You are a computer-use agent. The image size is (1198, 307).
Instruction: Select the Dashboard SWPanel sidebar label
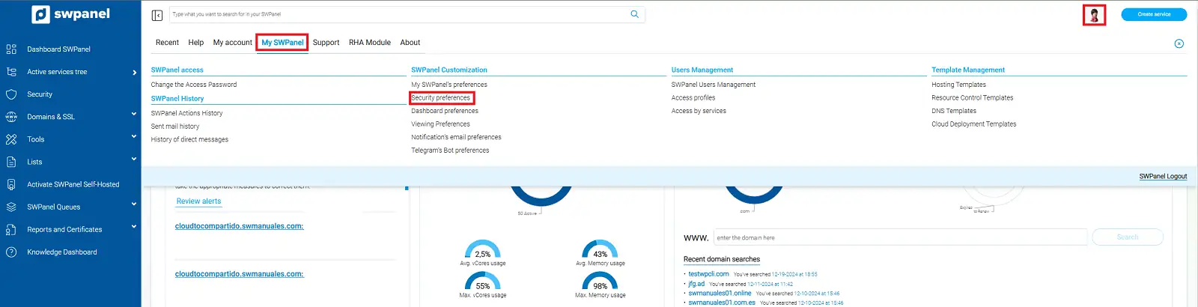pyautogui.click(x=58, y=49)
